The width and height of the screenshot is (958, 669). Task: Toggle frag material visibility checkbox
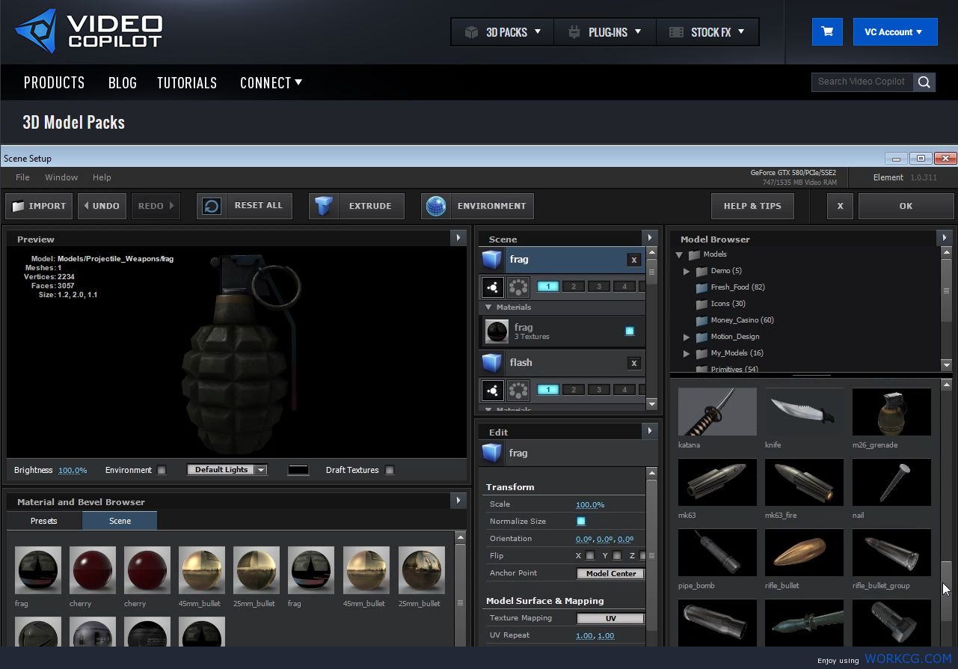(x=630, y=331)
